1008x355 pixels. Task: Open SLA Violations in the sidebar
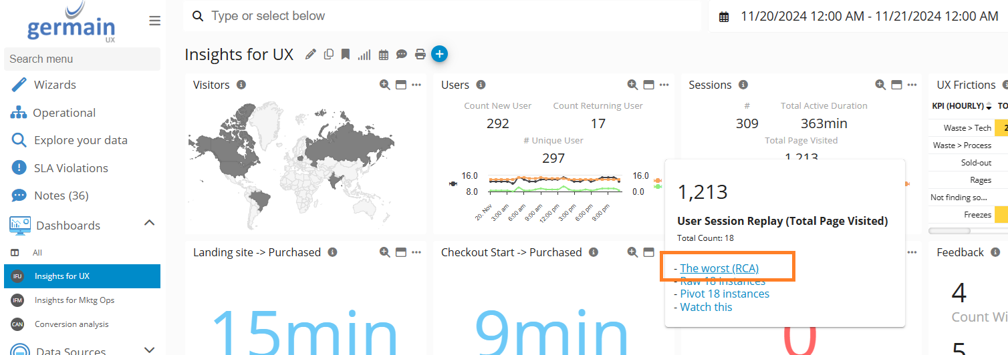71,168
